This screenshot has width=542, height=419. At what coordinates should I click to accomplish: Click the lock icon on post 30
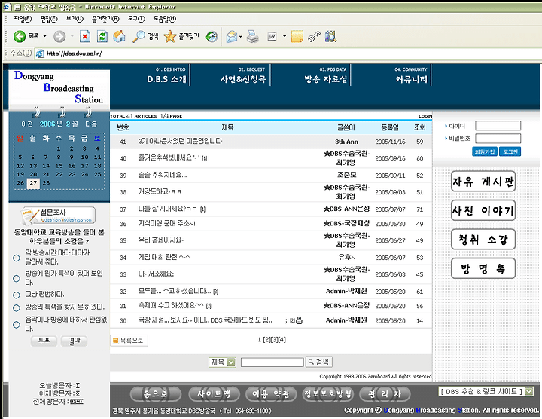tap(300, 320)
